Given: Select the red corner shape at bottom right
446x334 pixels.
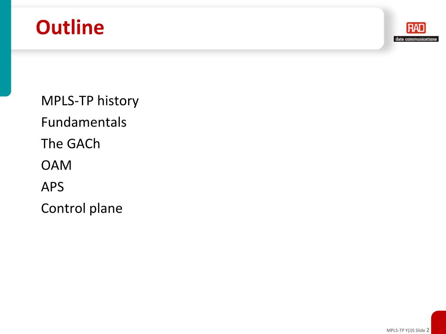Looking at the screenshot, I should 439,322.
